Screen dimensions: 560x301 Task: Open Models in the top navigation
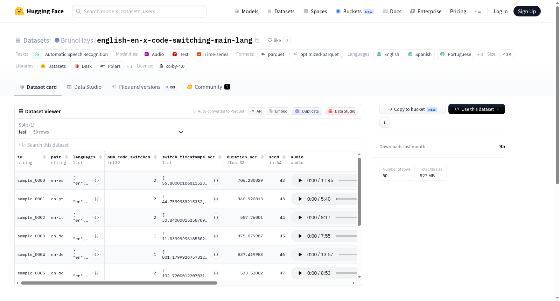click(246, 11)
